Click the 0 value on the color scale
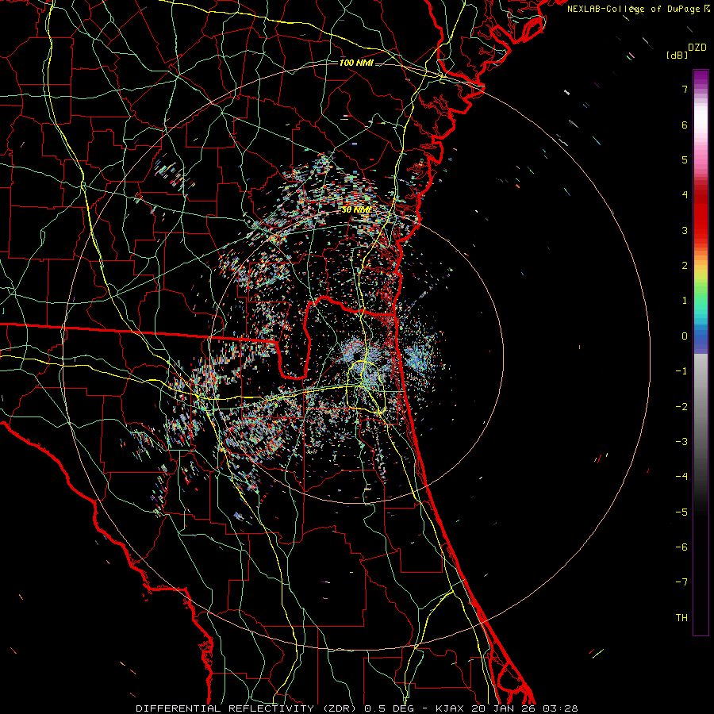Screen dimensions: 714x714 [685, 336]
